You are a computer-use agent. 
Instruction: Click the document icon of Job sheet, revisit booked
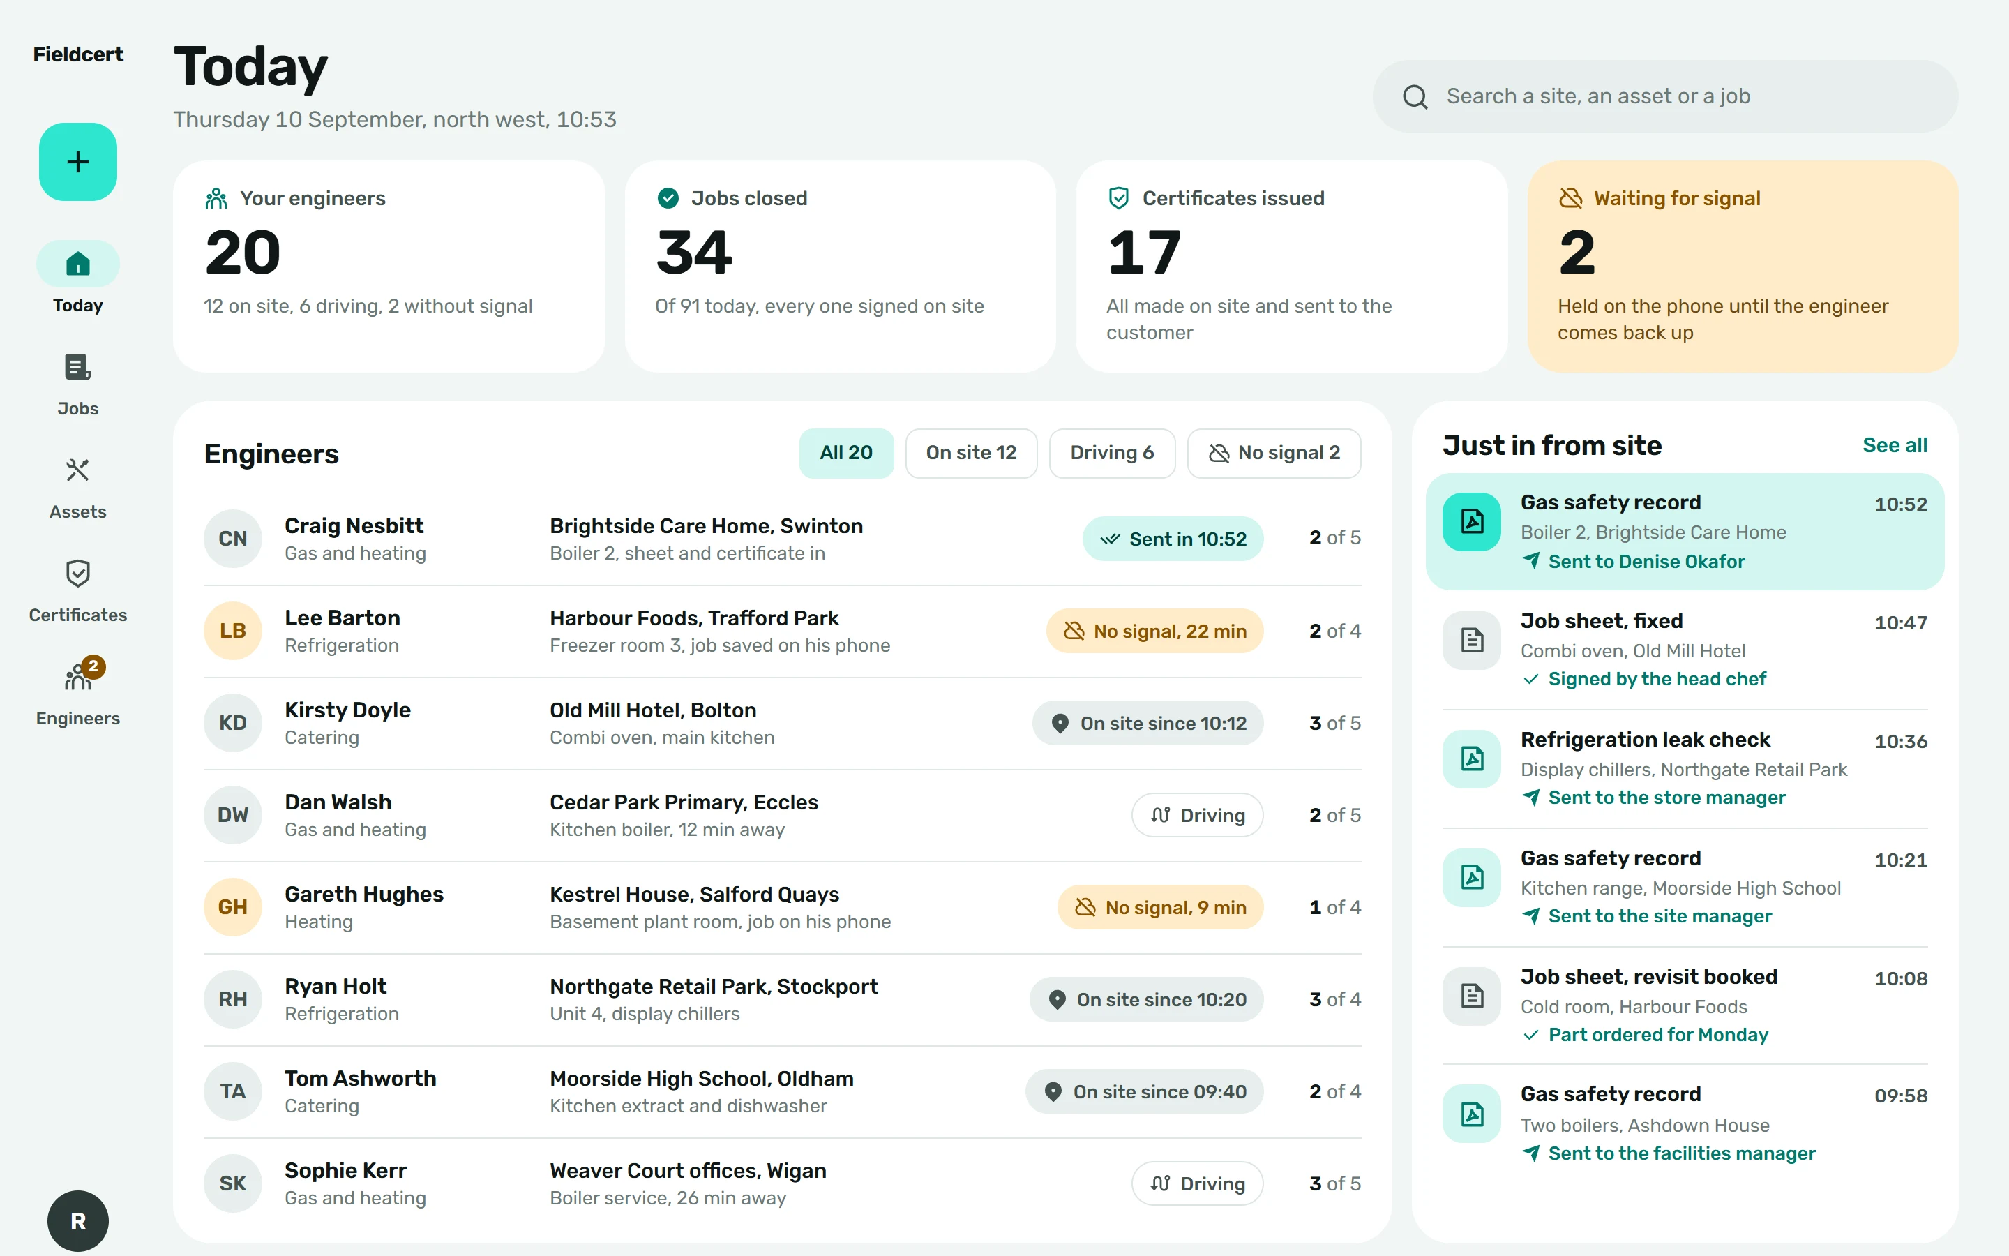1472,996
